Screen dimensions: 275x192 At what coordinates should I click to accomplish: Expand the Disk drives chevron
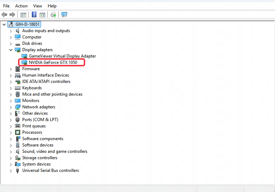[x=11, y=44]
